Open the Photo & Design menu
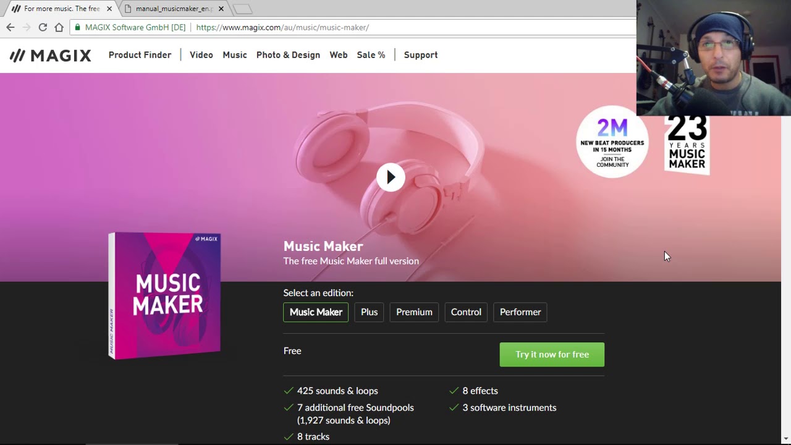The image size is (791, 445). (x=288, y=55)
